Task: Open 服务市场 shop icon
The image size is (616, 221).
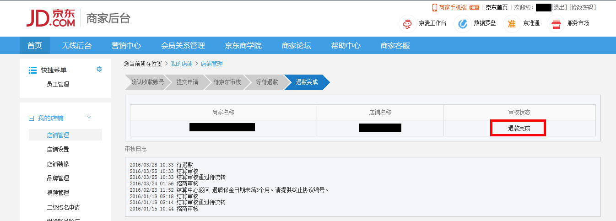Action: (x=556, y=23)
